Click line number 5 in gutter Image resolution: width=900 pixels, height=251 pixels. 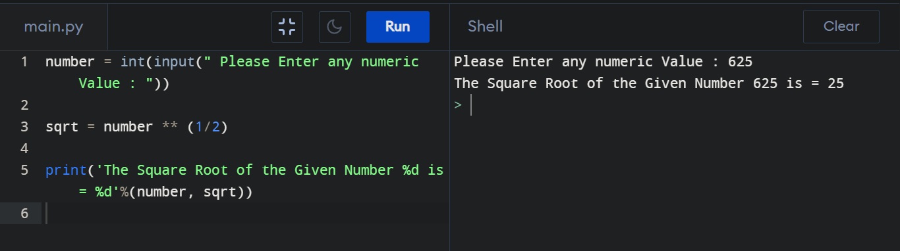point(24,170)
